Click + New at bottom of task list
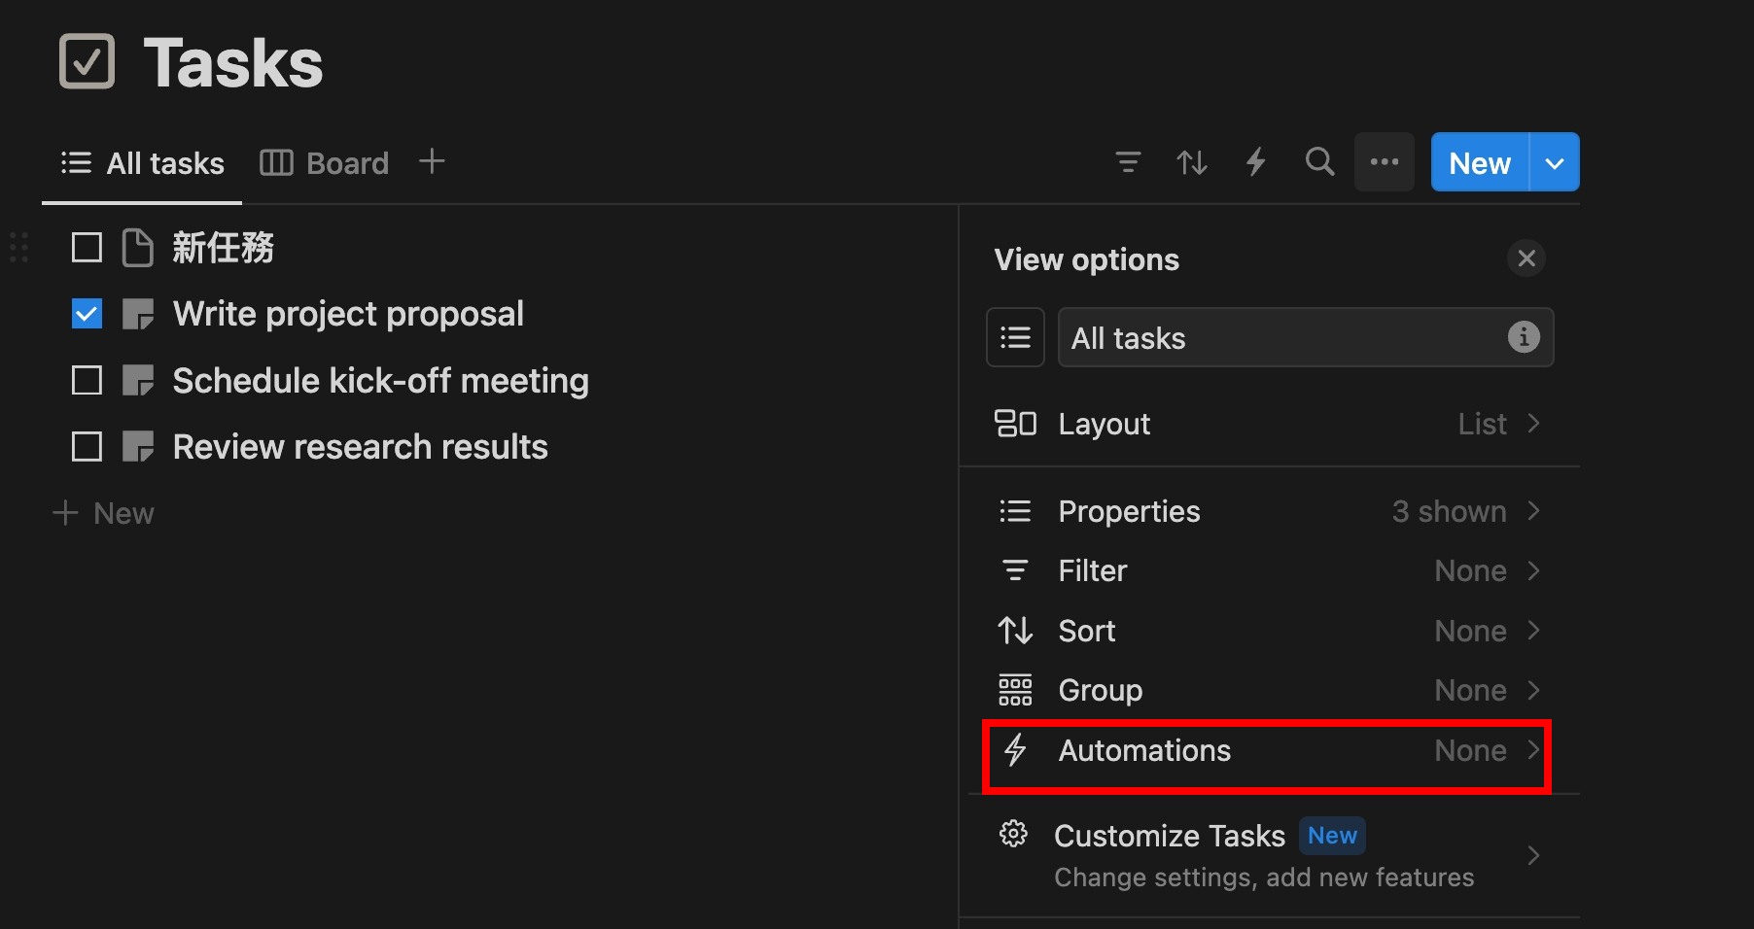The image size is (1754, 929). pyautogui.click(x=105, y=513)
